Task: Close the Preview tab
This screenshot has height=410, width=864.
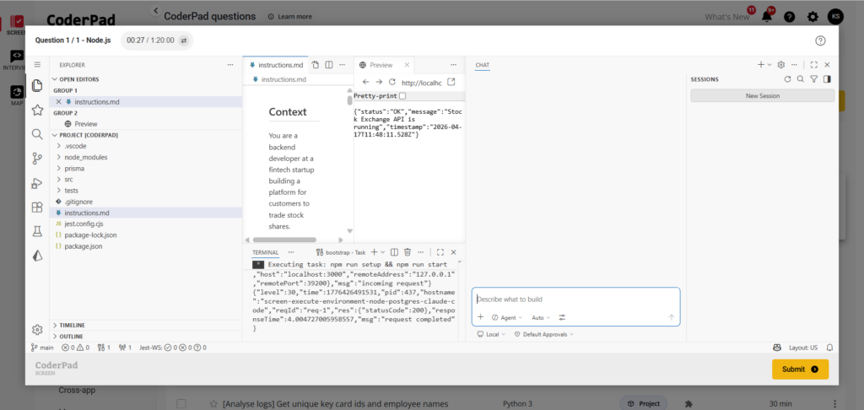Action: (407, 64)
